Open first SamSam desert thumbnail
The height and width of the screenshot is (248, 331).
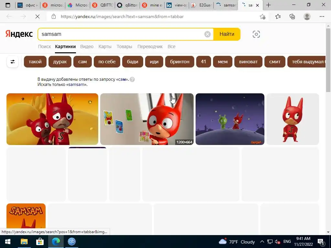click(52, 119)
